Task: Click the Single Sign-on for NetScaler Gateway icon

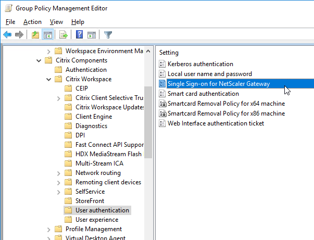Action: pos(162,84)
